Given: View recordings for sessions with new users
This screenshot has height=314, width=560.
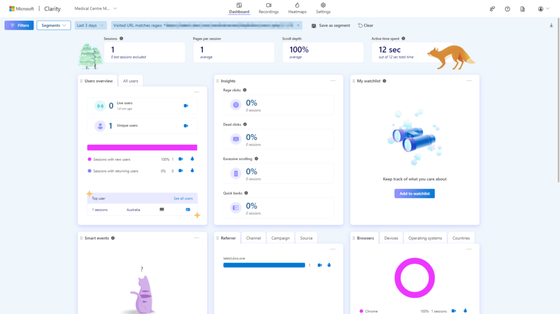Looking at the screenshot, I should click(x=180, y=159).
